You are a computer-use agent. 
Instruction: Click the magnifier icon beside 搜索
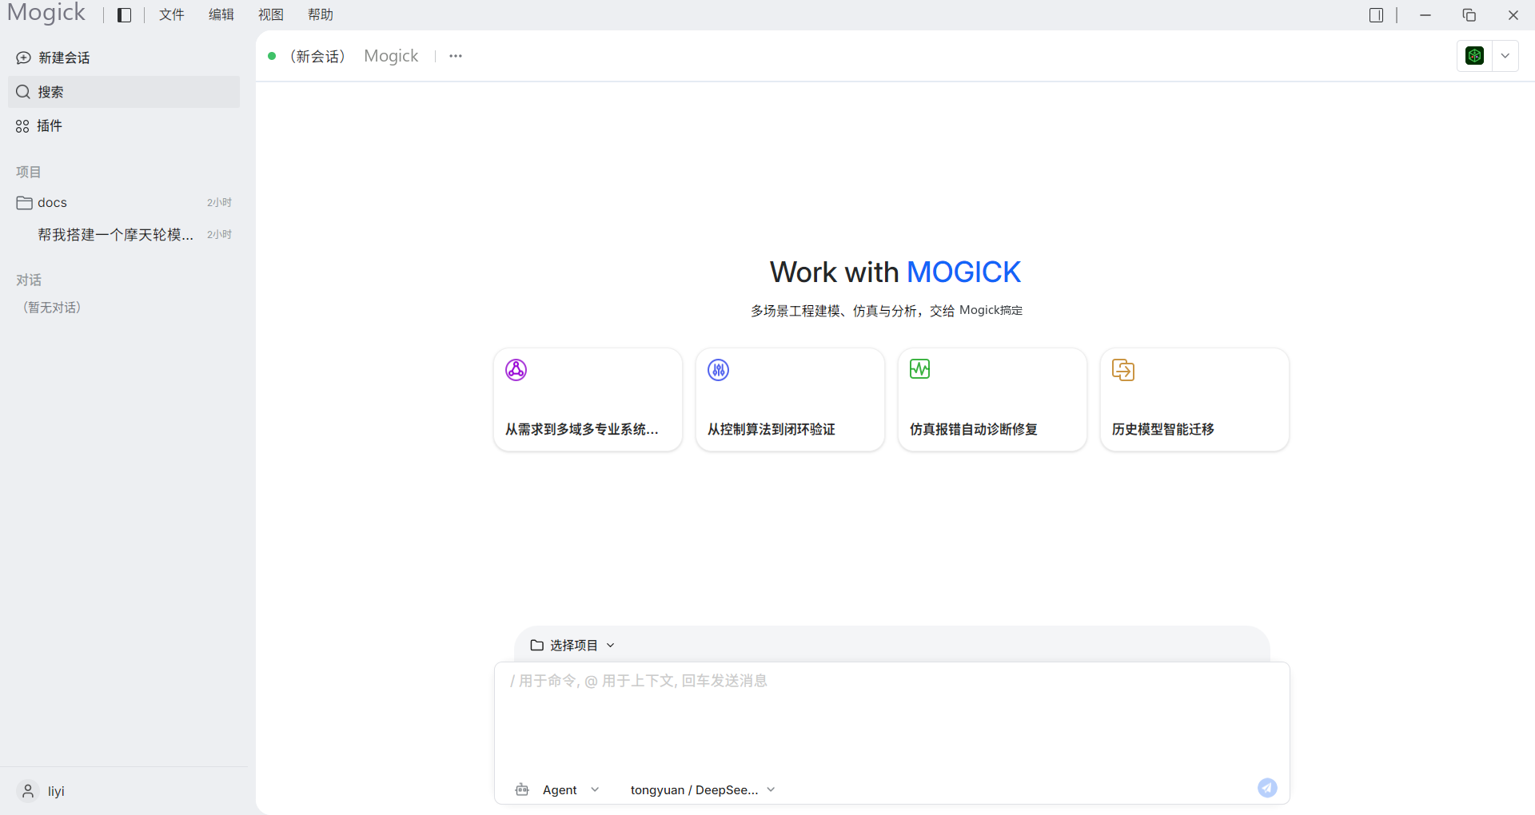[23, 92]
